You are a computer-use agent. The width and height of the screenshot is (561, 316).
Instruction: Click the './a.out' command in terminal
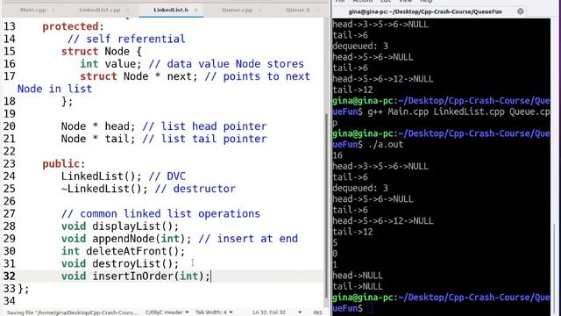coord(386,144)
